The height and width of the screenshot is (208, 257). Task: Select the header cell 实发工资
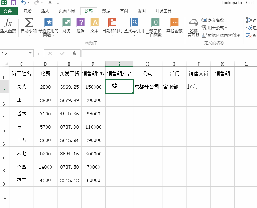click(69, 73)
